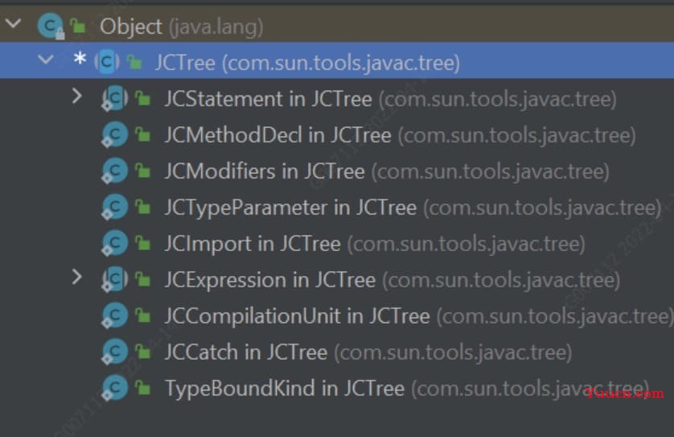674x437 pixels.
Task: Click the public lock icon beside JCImport
Action: click(142, 243)
